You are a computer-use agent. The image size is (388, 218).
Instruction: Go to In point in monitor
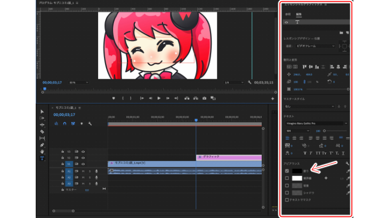(x=142, y=98)
